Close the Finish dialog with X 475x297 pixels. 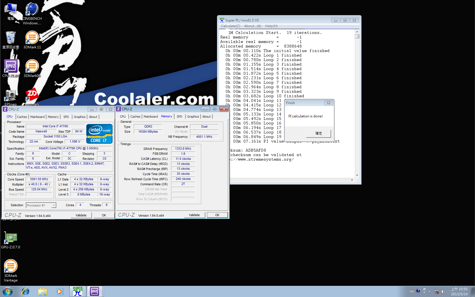pos(329,103)
